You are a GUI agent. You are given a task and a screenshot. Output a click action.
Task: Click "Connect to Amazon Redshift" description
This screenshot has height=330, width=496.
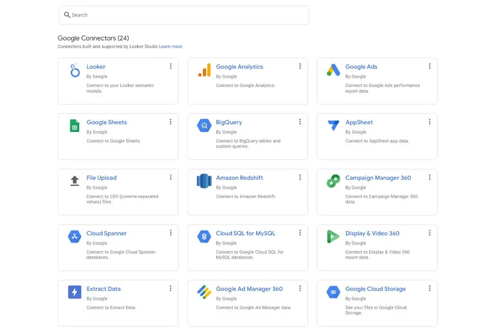(246, 196)
